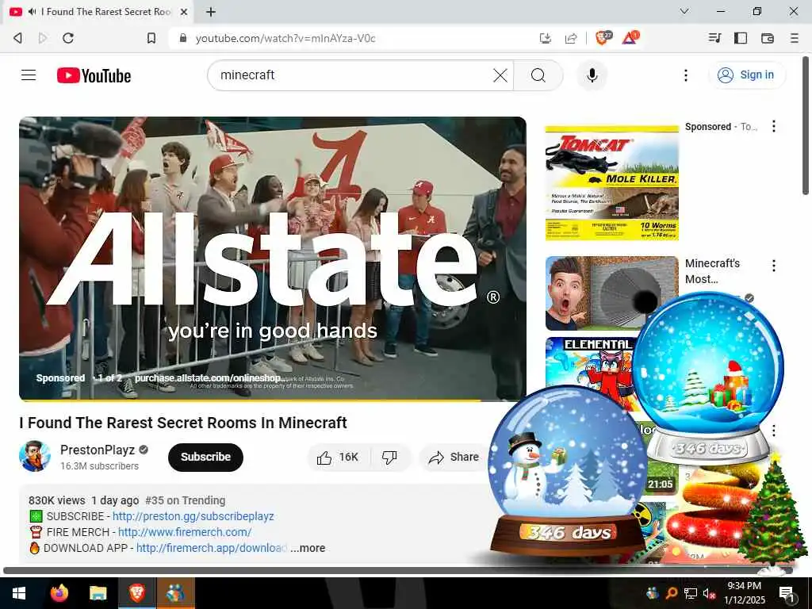Reload the page with the refresh icon
Viewport: 812px width, 609px height.
tap(68, 38)
